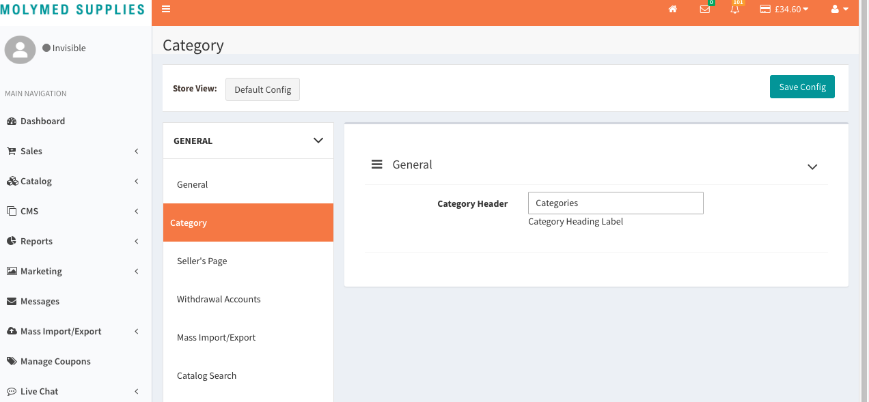Click the Dashboard gauge icon
869x402 pixels.
point(12,121)
